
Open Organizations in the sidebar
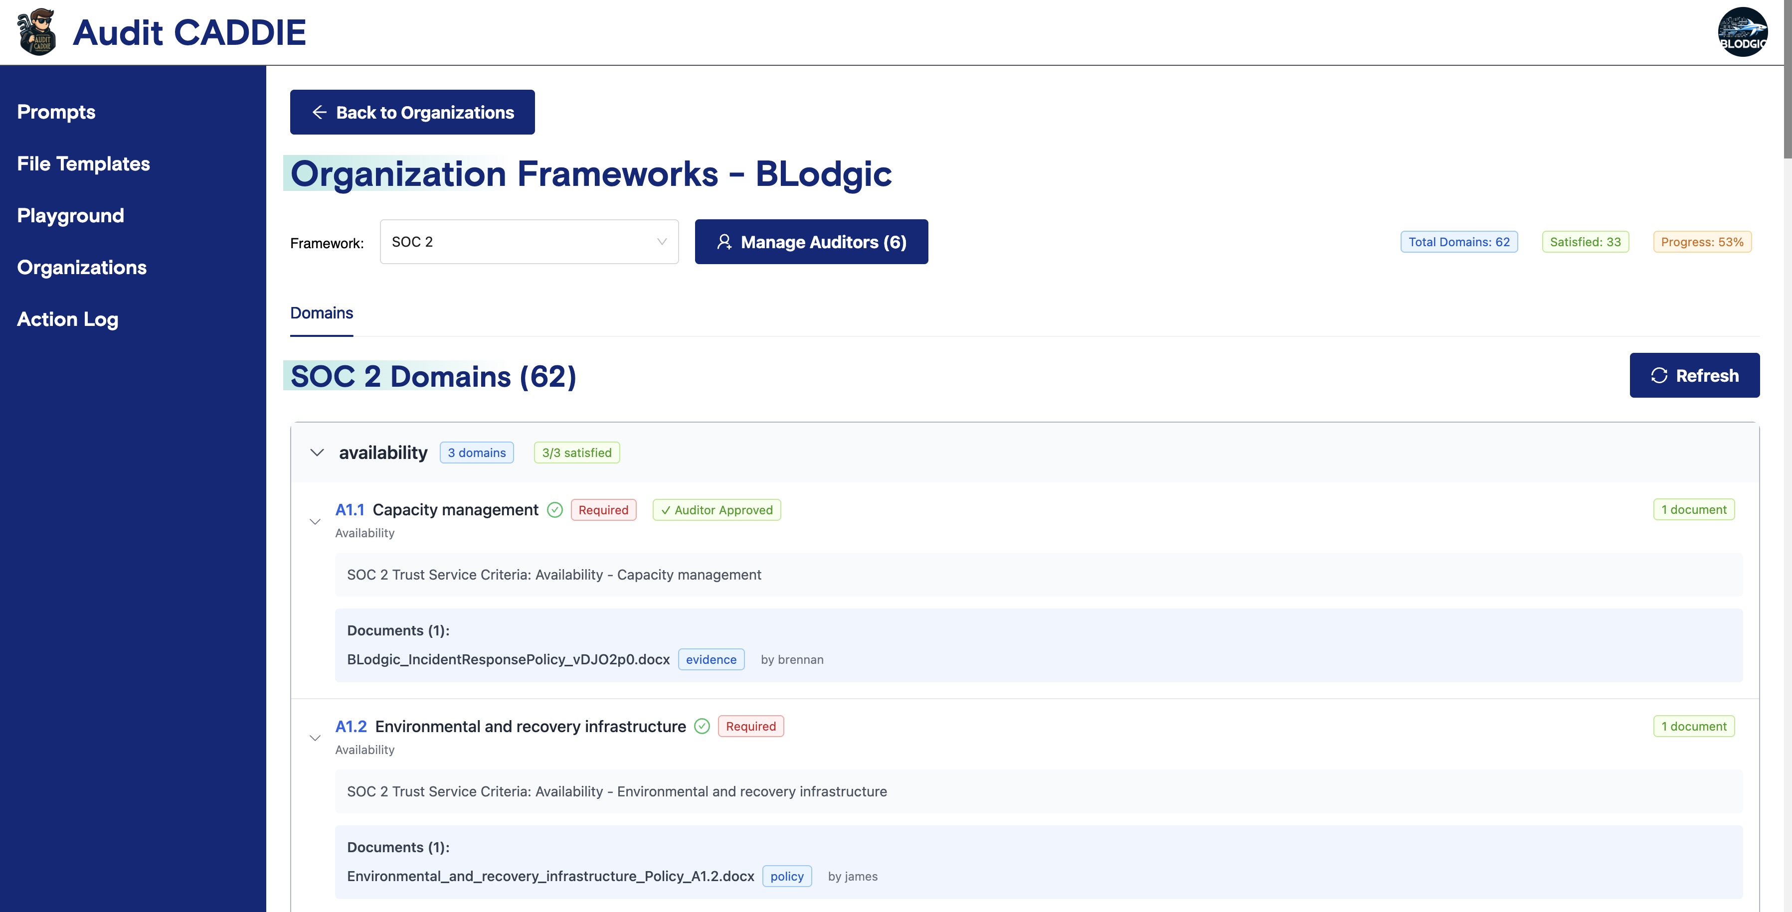(81, 268)
